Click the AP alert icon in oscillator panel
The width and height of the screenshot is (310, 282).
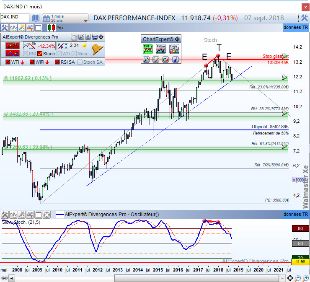[30, 215]
